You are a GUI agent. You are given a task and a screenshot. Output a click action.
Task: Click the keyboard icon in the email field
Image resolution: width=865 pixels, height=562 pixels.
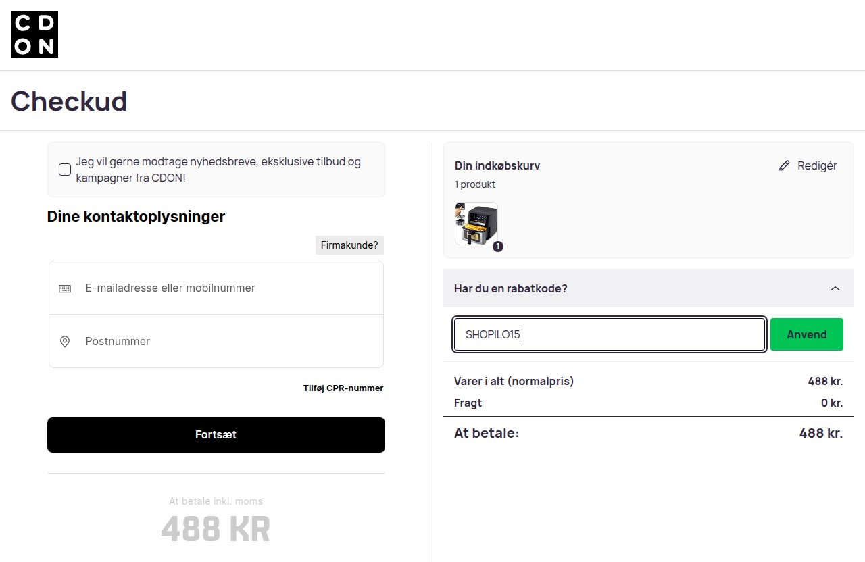(x=65, y=288)
